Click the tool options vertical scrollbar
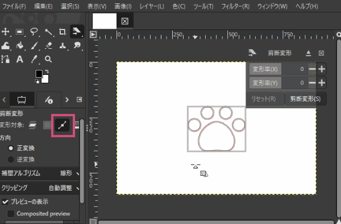Image resolution: width=341 pixels, height=224 pixels. (82, 161)
